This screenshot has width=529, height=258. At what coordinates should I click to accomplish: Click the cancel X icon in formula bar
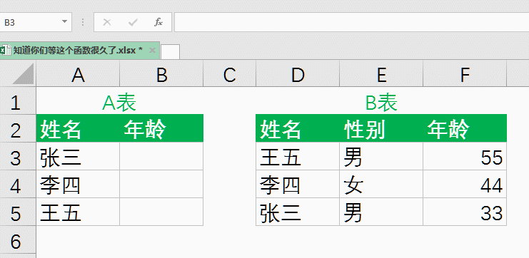click(107, 23)
